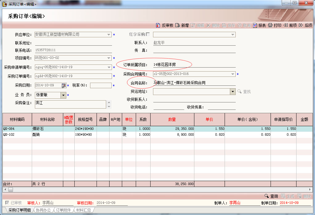
Task: Go to previous record with 前项
Action: tap(286, 25)
